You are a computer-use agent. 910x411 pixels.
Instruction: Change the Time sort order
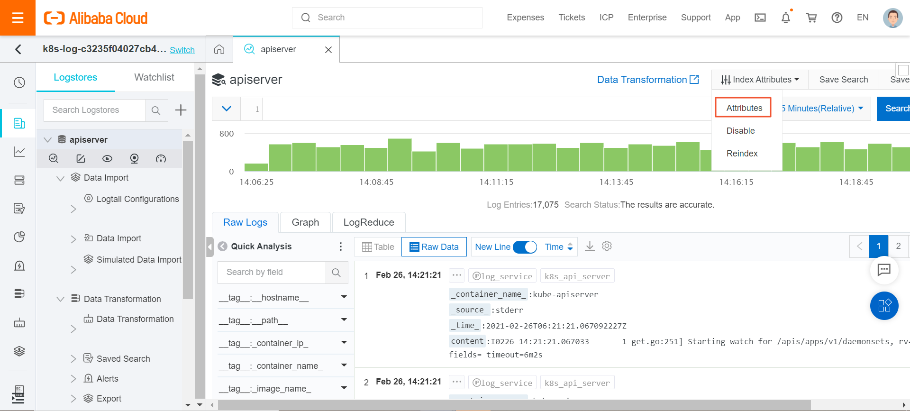(559, 247)
